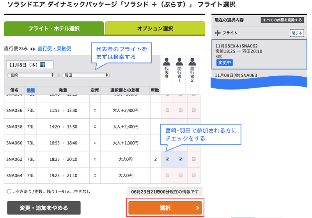312x218 pixels.
Task: Check 同行者1 box for SNA056
Action: tap(181, 110)
